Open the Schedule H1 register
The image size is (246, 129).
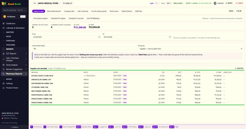pyautogui.click(x=58, y=18)
